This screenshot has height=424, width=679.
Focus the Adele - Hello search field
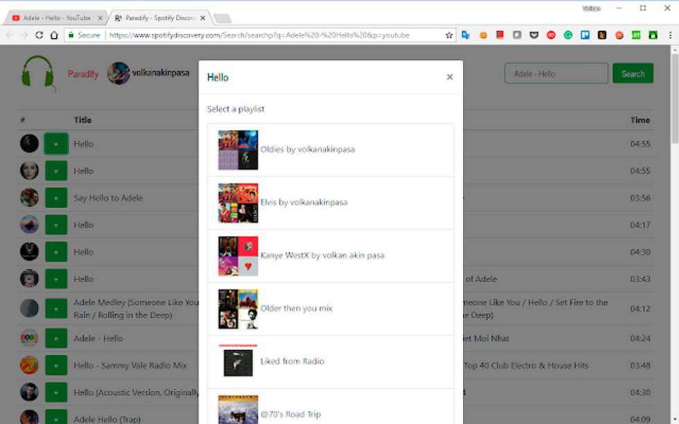(556, 73)
